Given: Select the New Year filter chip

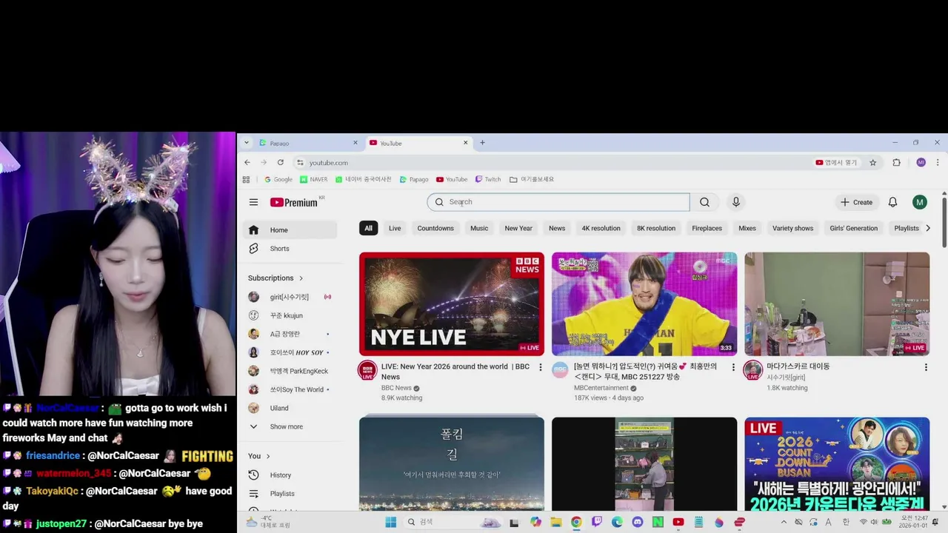Looking at the screenshot, I should (518, 228).
